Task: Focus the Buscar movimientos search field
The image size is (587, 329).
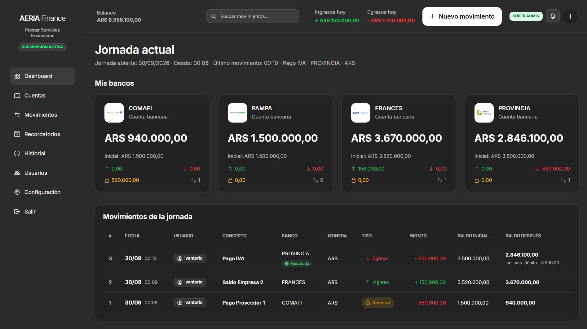Action: (253, 16)
